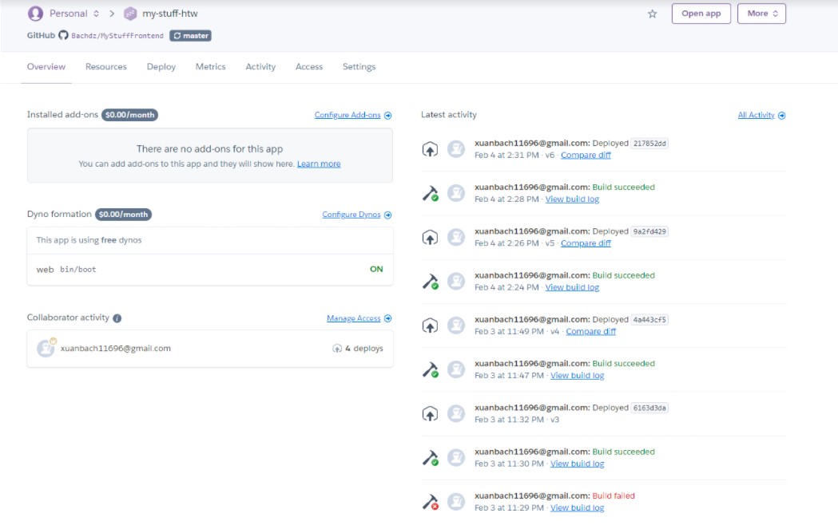View All Activity link
The width and height of the screenshot is (838, 529).
[756, 115]
